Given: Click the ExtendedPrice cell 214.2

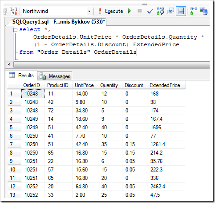Looking at the screenshot, I should click(166, 153).
